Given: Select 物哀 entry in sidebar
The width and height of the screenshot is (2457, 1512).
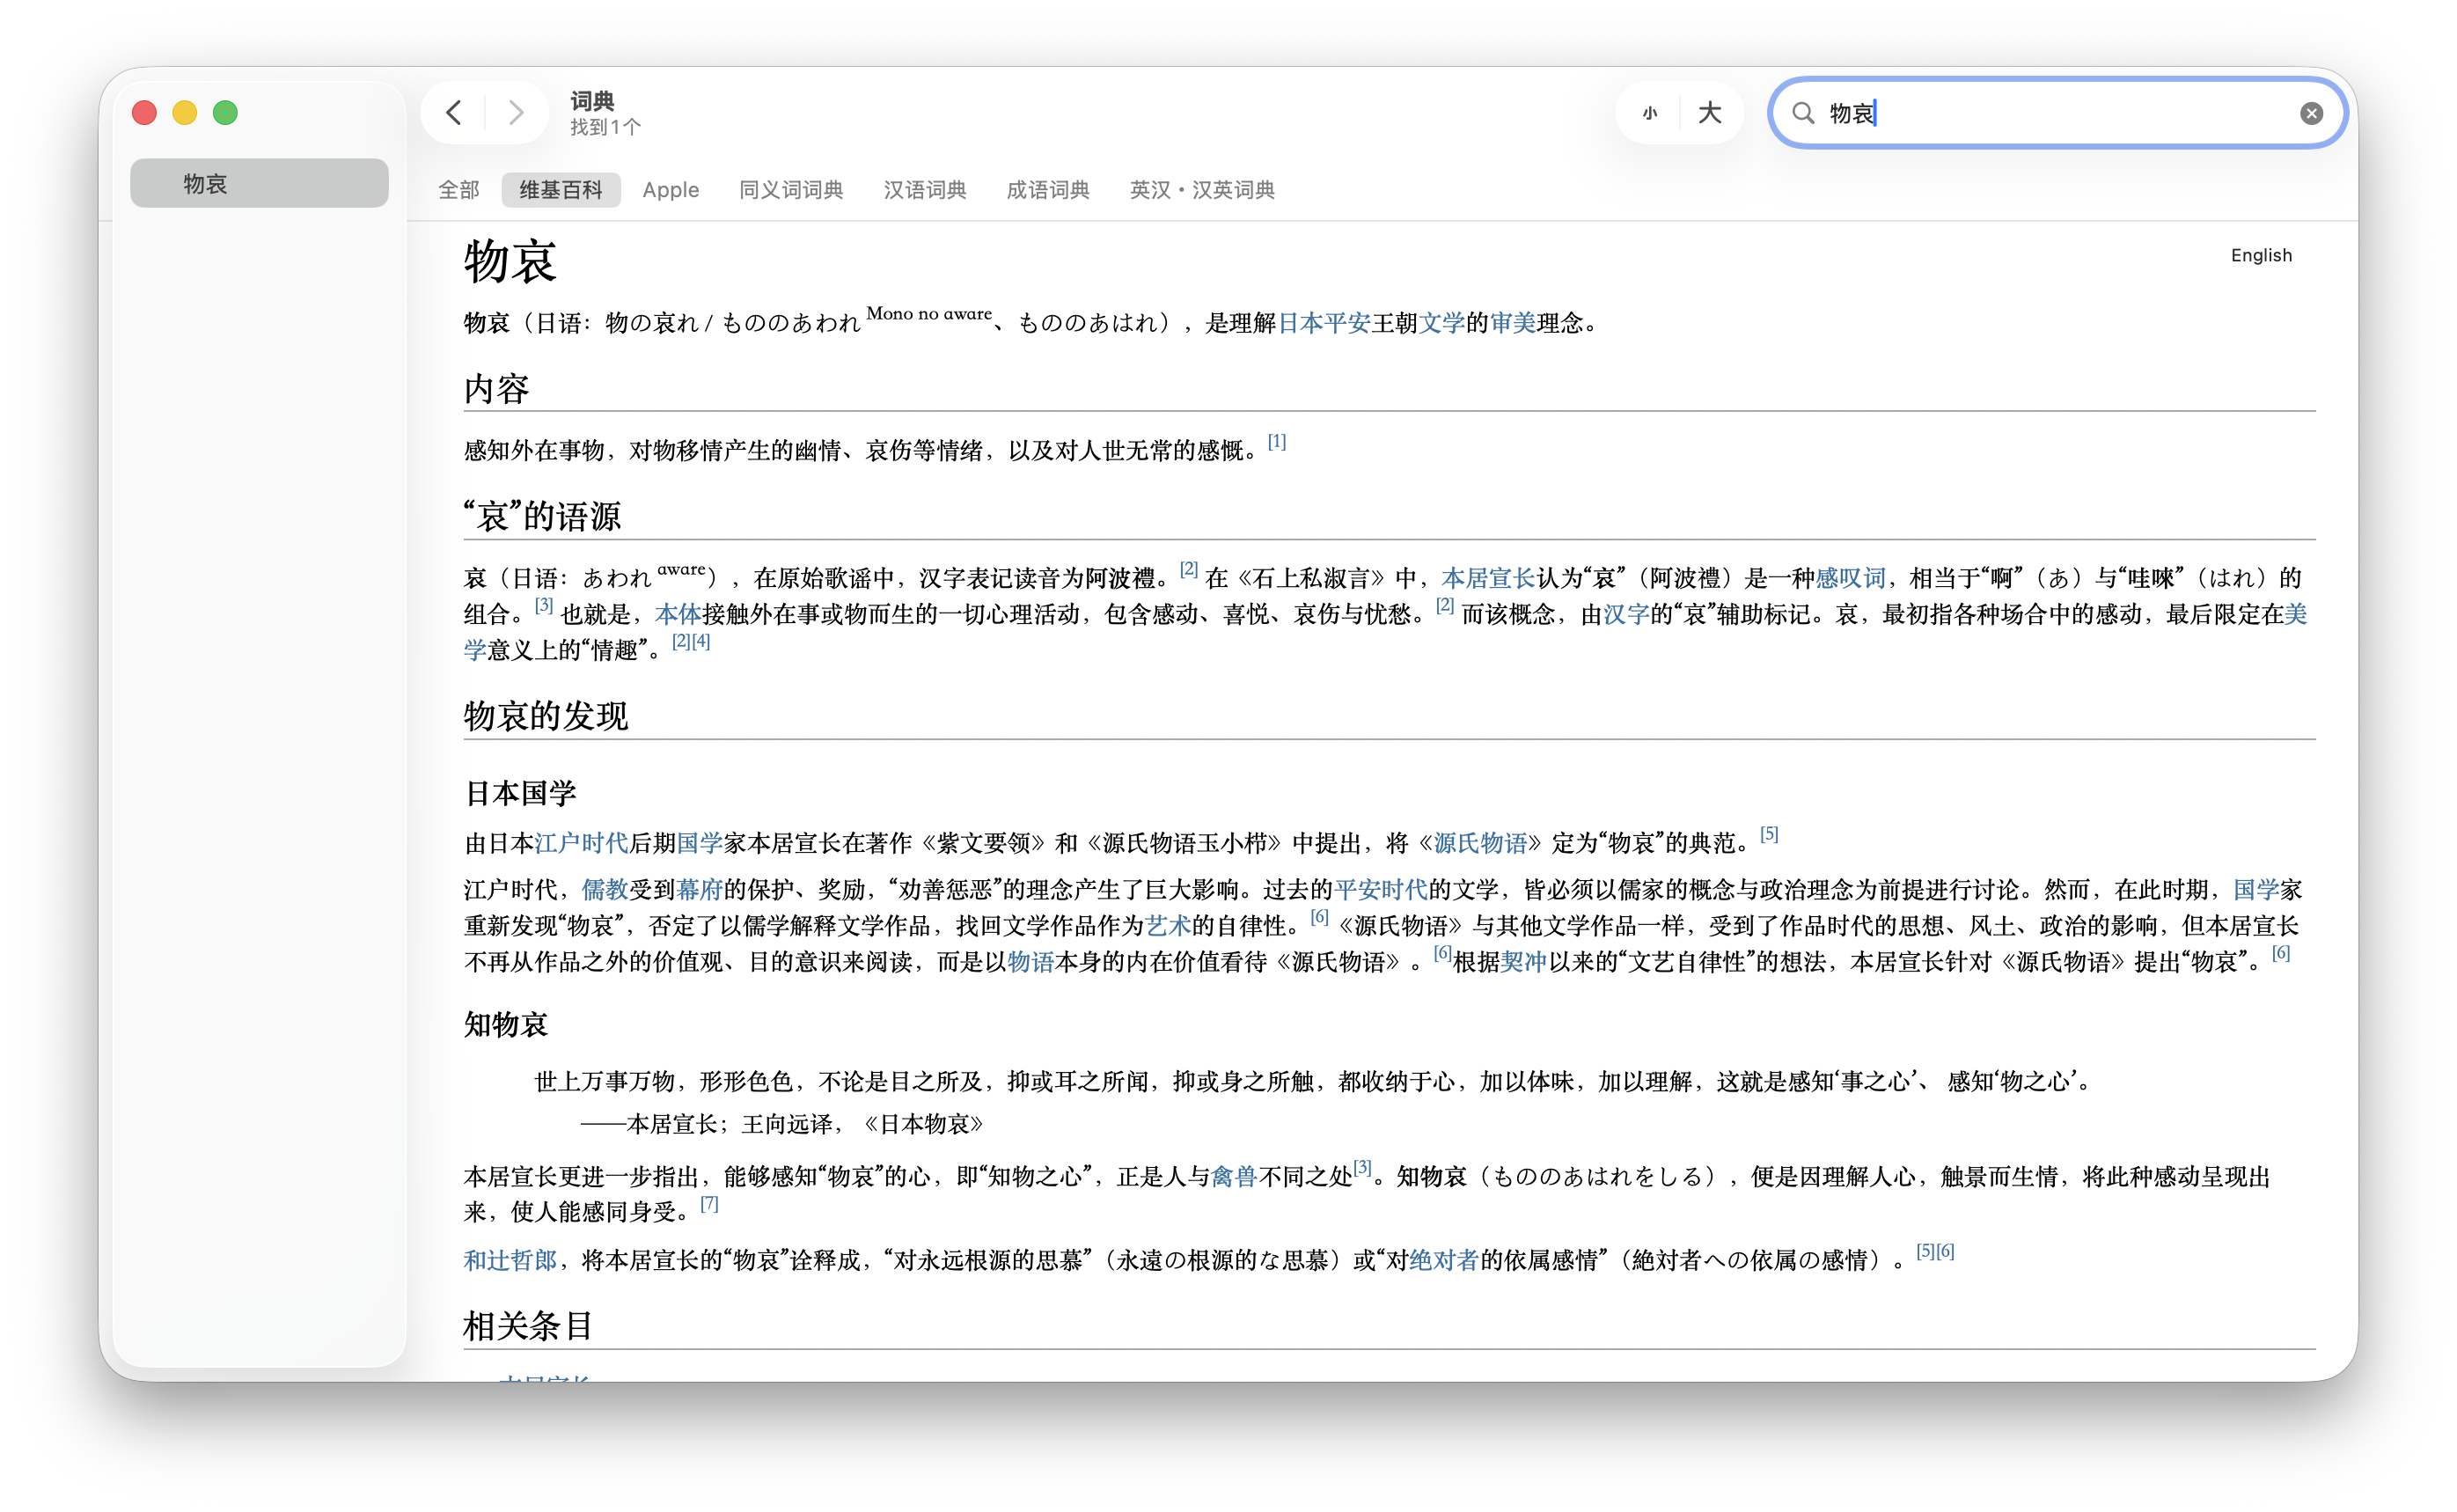Looking at the screenshot, I should click(x=259, y=184).
